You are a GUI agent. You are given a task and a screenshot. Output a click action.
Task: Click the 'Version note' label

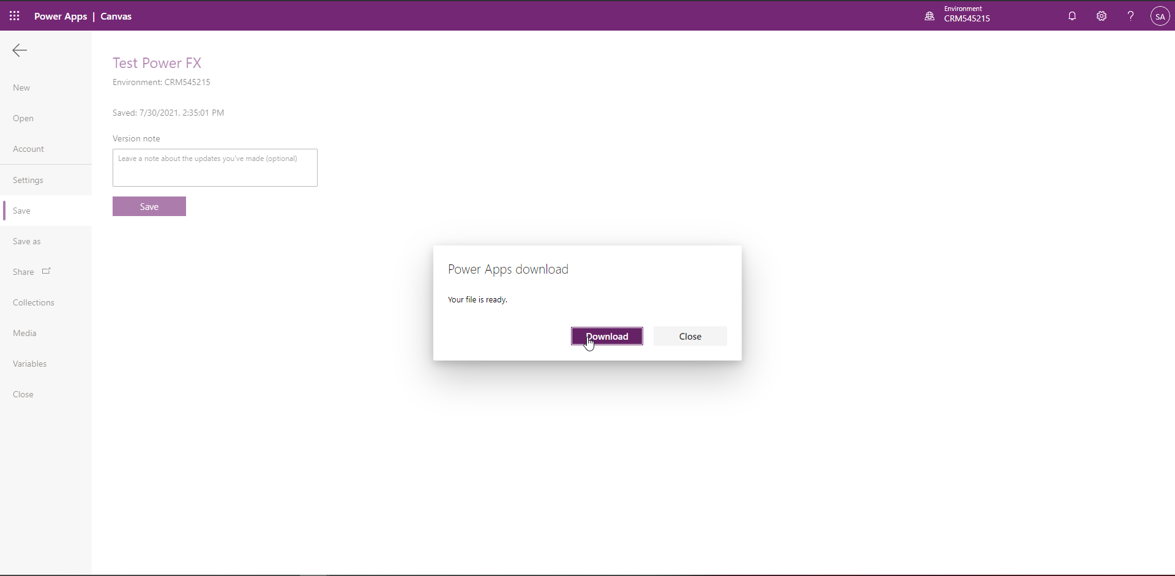tap(136, 138)
